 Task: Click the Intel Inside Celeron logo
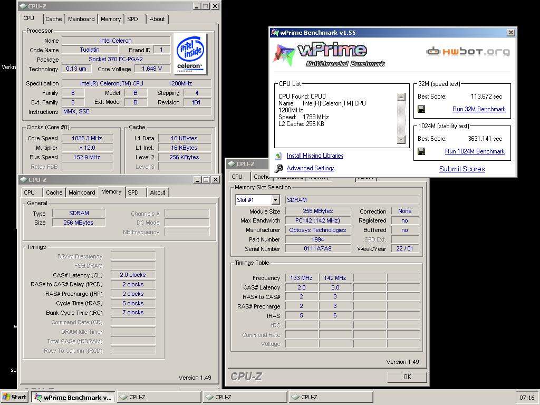190,53
